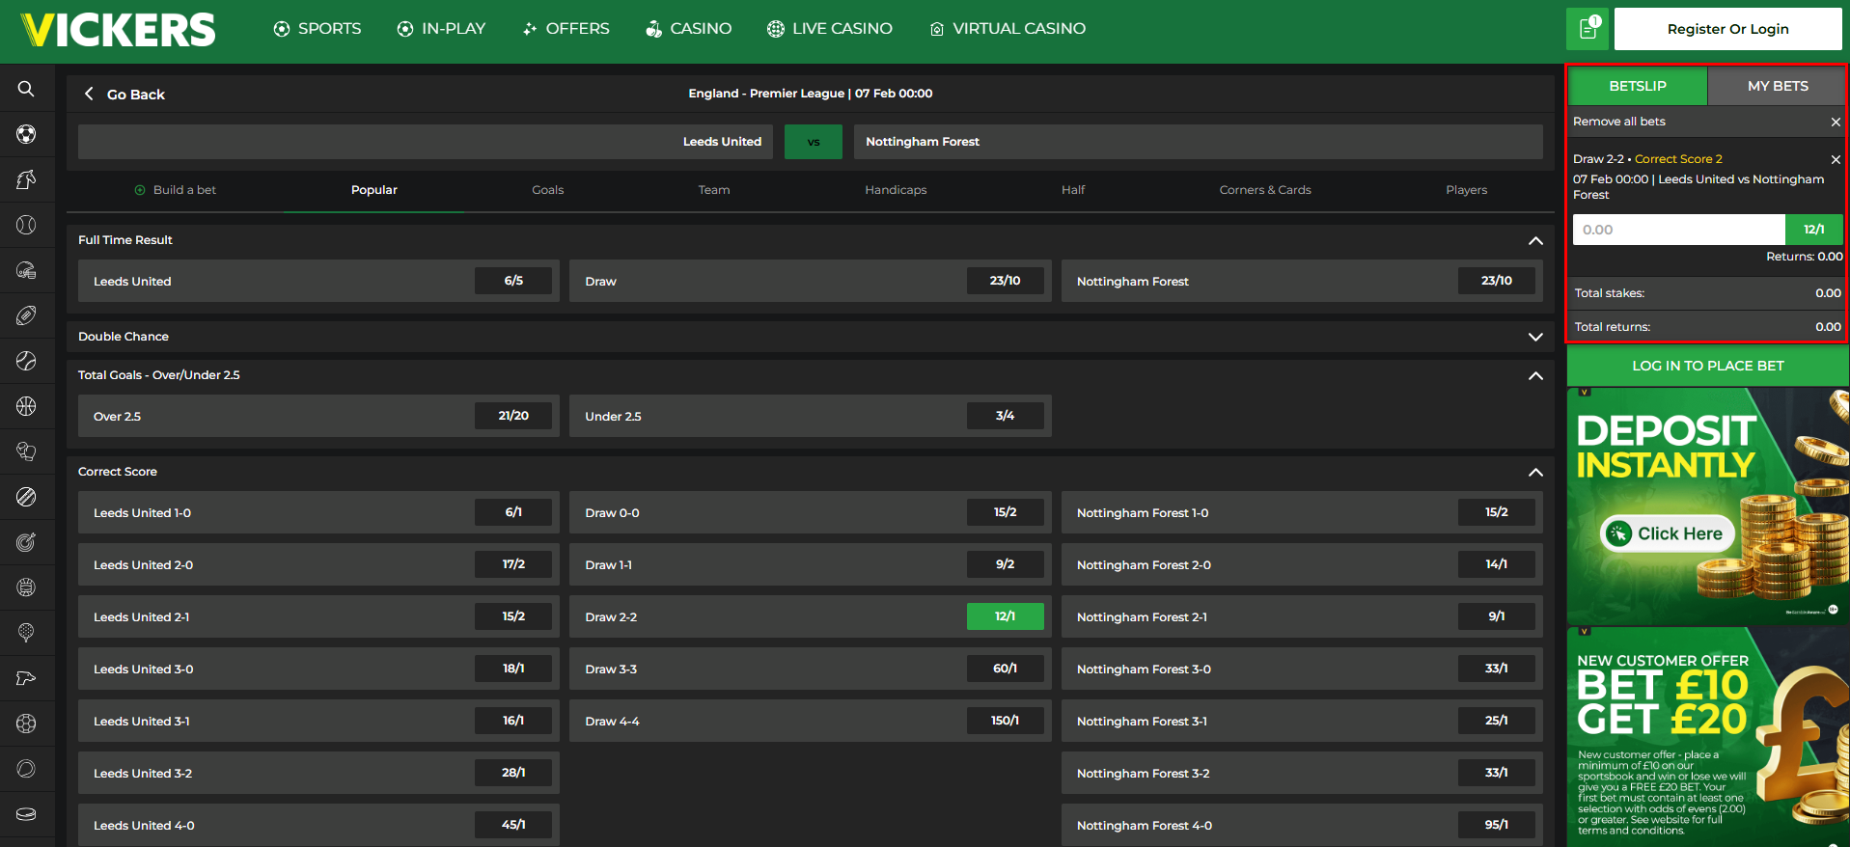
Task: Collapse Total Goals Over/Under 2.5 section
Action: 1535,375
